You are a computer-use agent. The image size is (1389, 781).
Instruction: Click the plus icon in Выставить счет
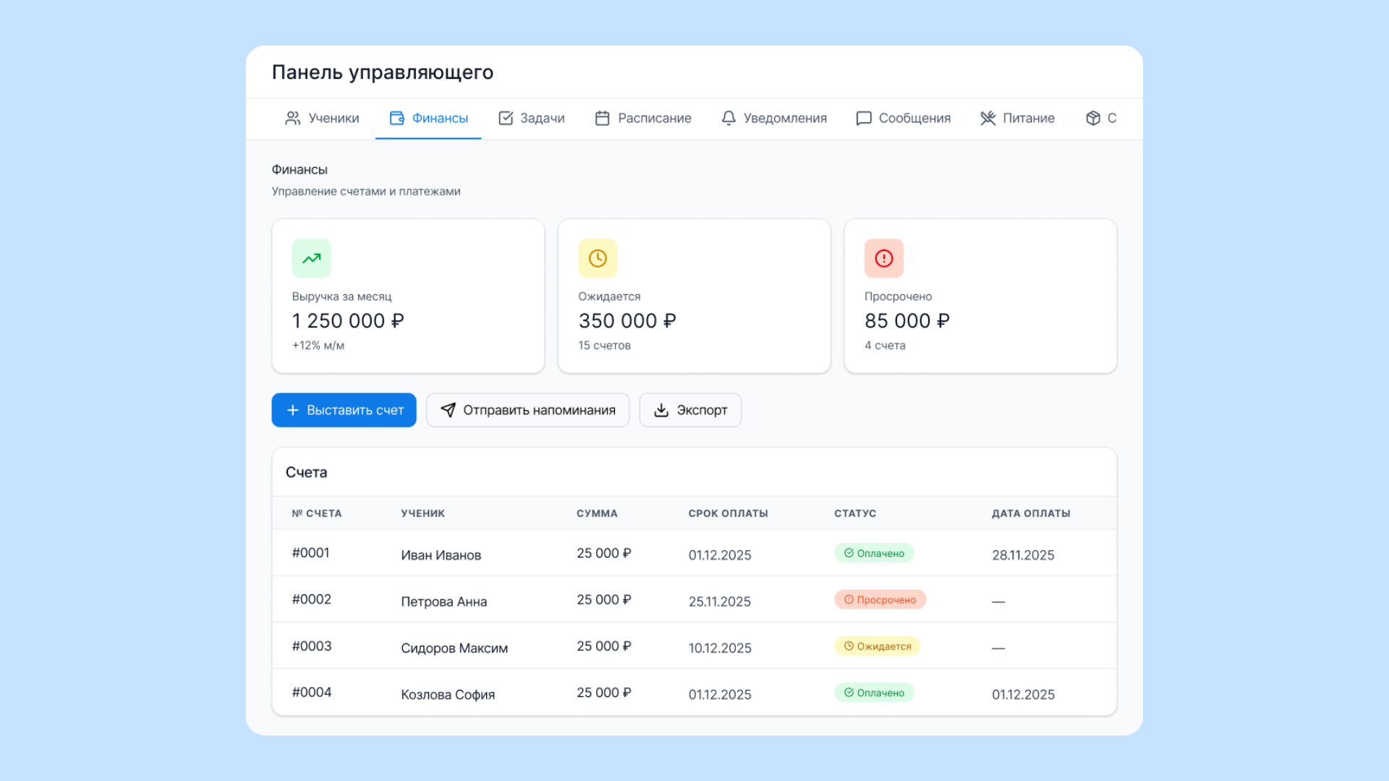tap(292, 410)
